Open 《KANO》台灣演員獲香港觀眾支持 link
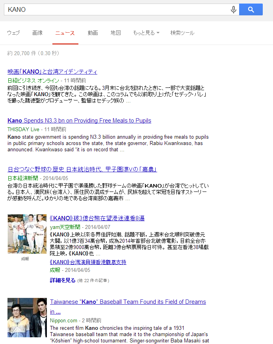Screen dimensions: 273x344 click(x=88, y=262)
